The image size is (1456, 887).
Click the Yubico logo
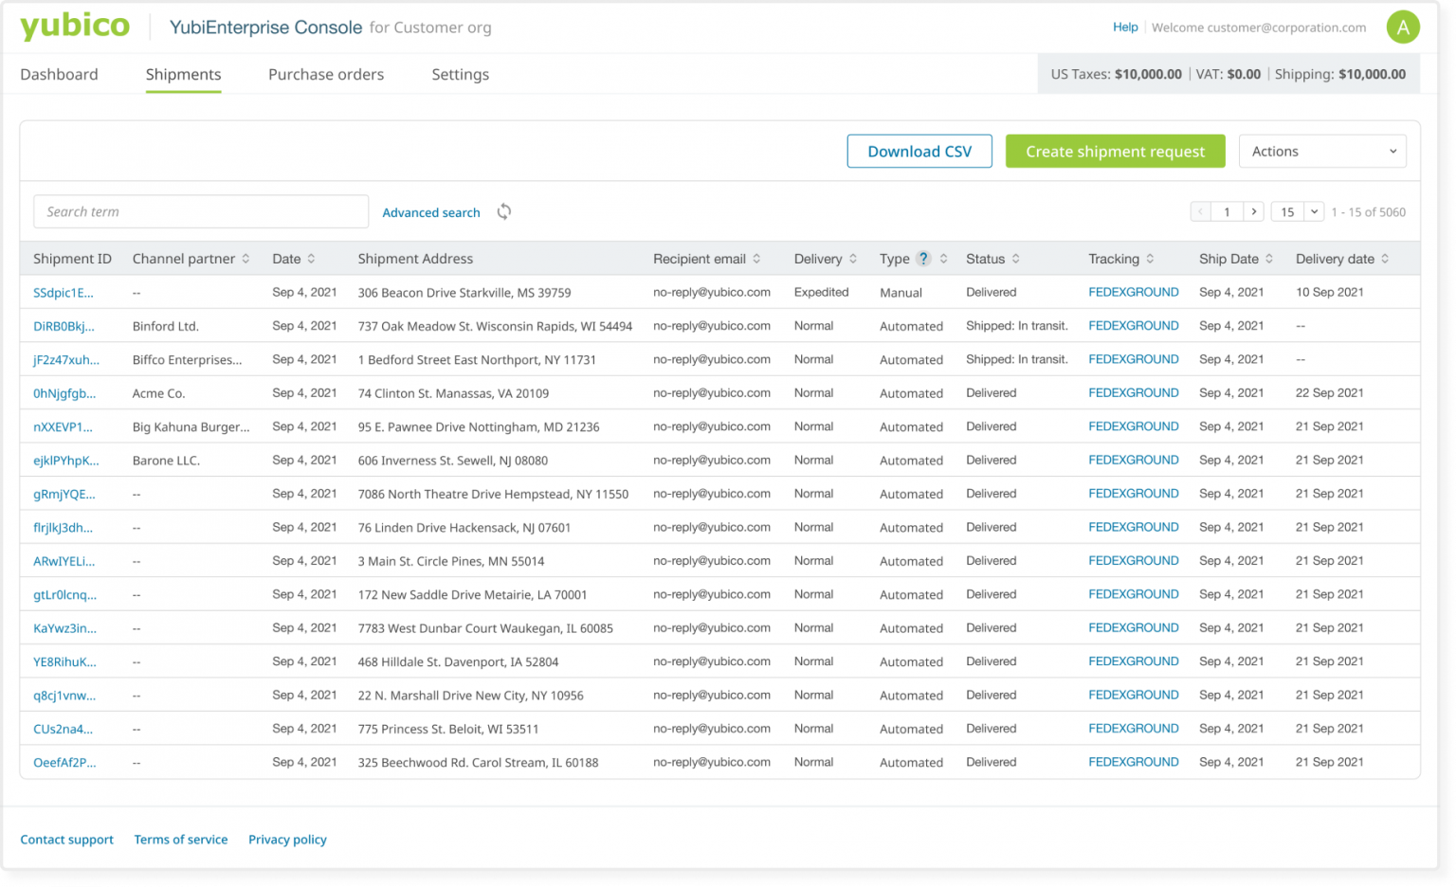click(75, 27)
